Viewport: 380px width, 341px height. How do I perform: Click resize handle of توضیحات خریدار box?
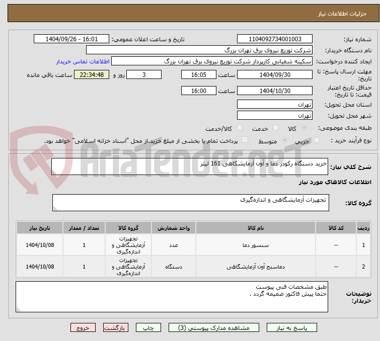click(x=19, y=309)
